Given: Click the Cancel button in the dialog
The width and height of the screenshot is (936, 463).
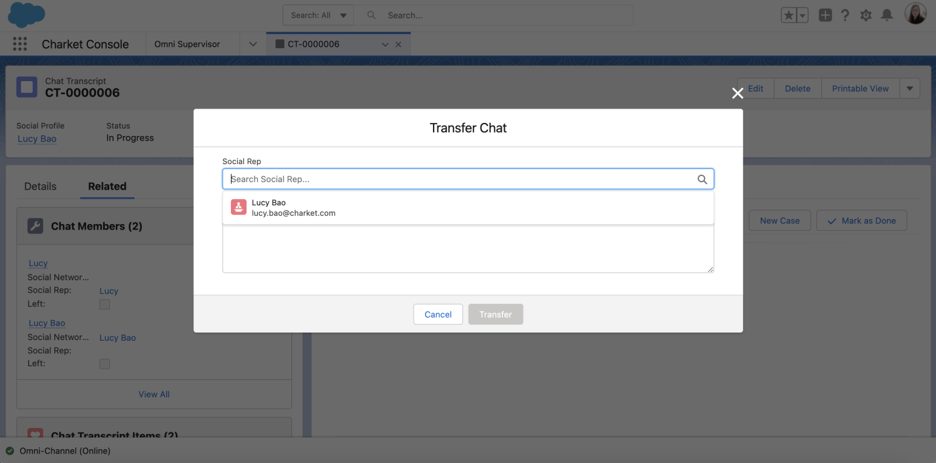Looking at the screenshot, I should (x=438, y=314).
